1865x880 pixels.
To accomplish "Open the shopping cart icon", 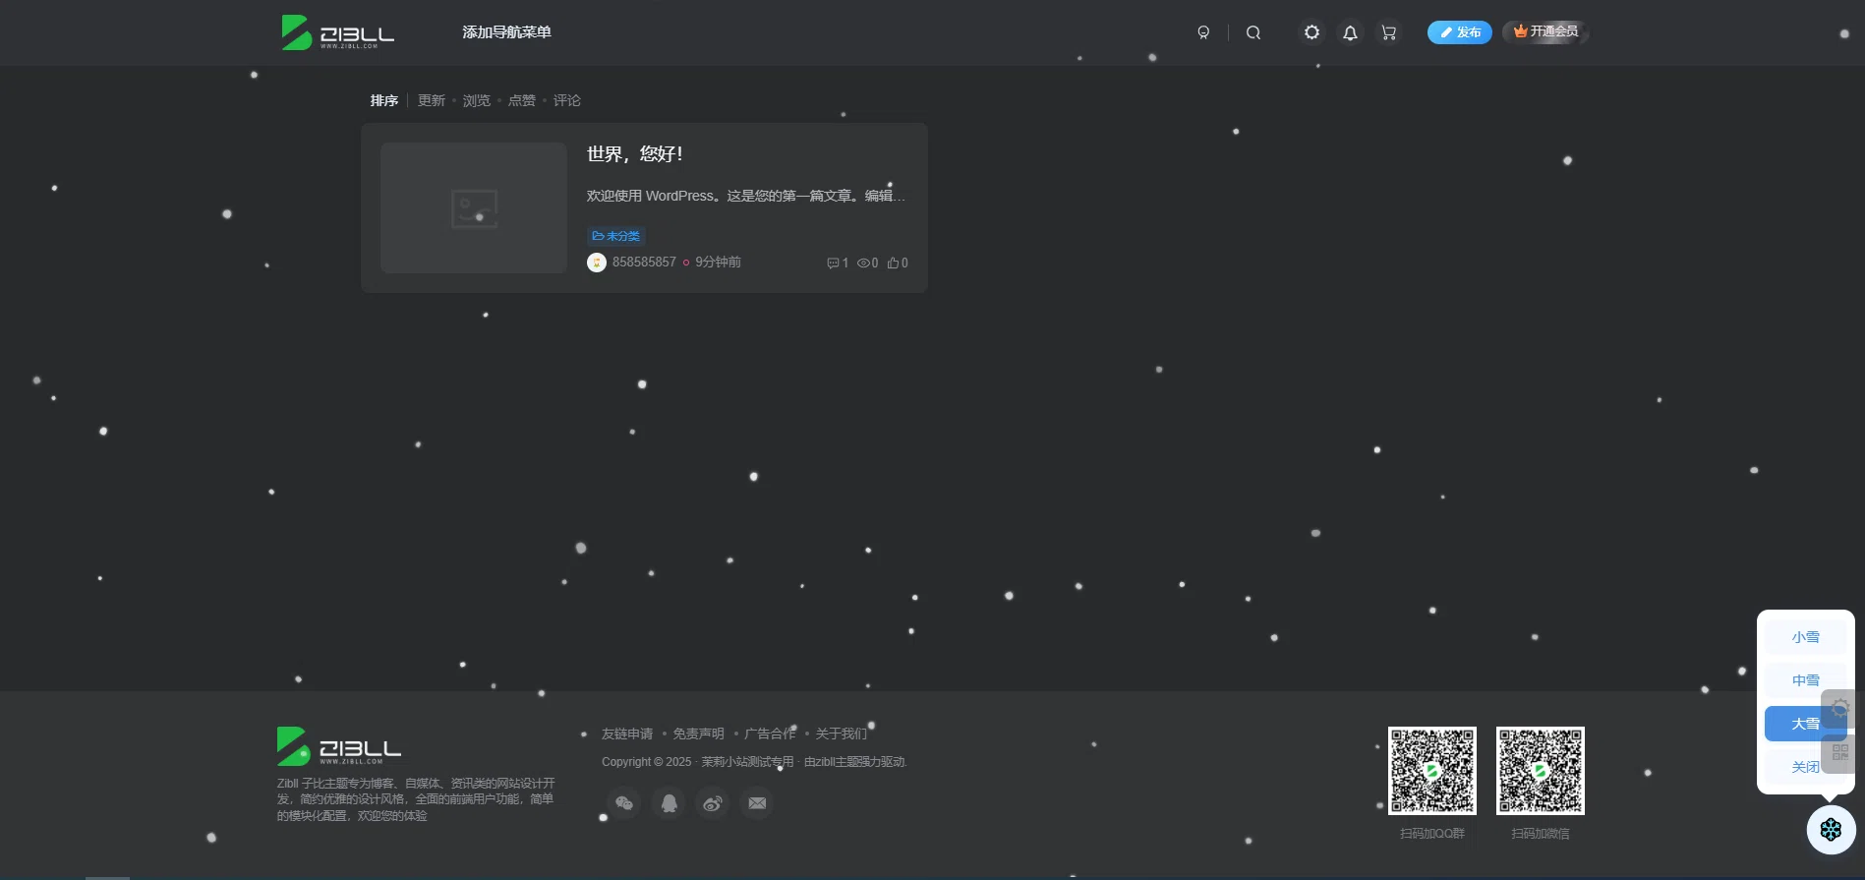I will (1388, 32).
